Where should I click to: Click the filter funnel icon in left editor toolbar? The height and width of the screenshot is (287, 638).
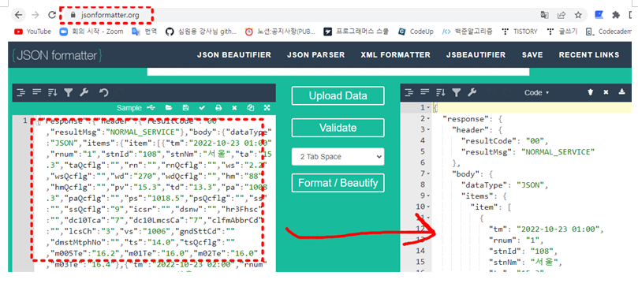point(68,93)
